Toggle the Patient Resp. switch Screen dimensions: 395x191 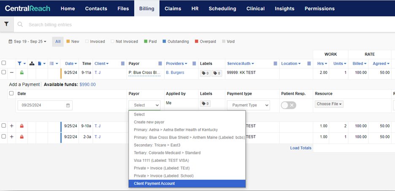click(x=289, y=105)
